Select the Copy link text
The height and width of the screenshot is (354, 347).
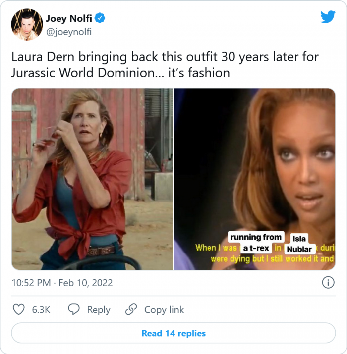164,310
